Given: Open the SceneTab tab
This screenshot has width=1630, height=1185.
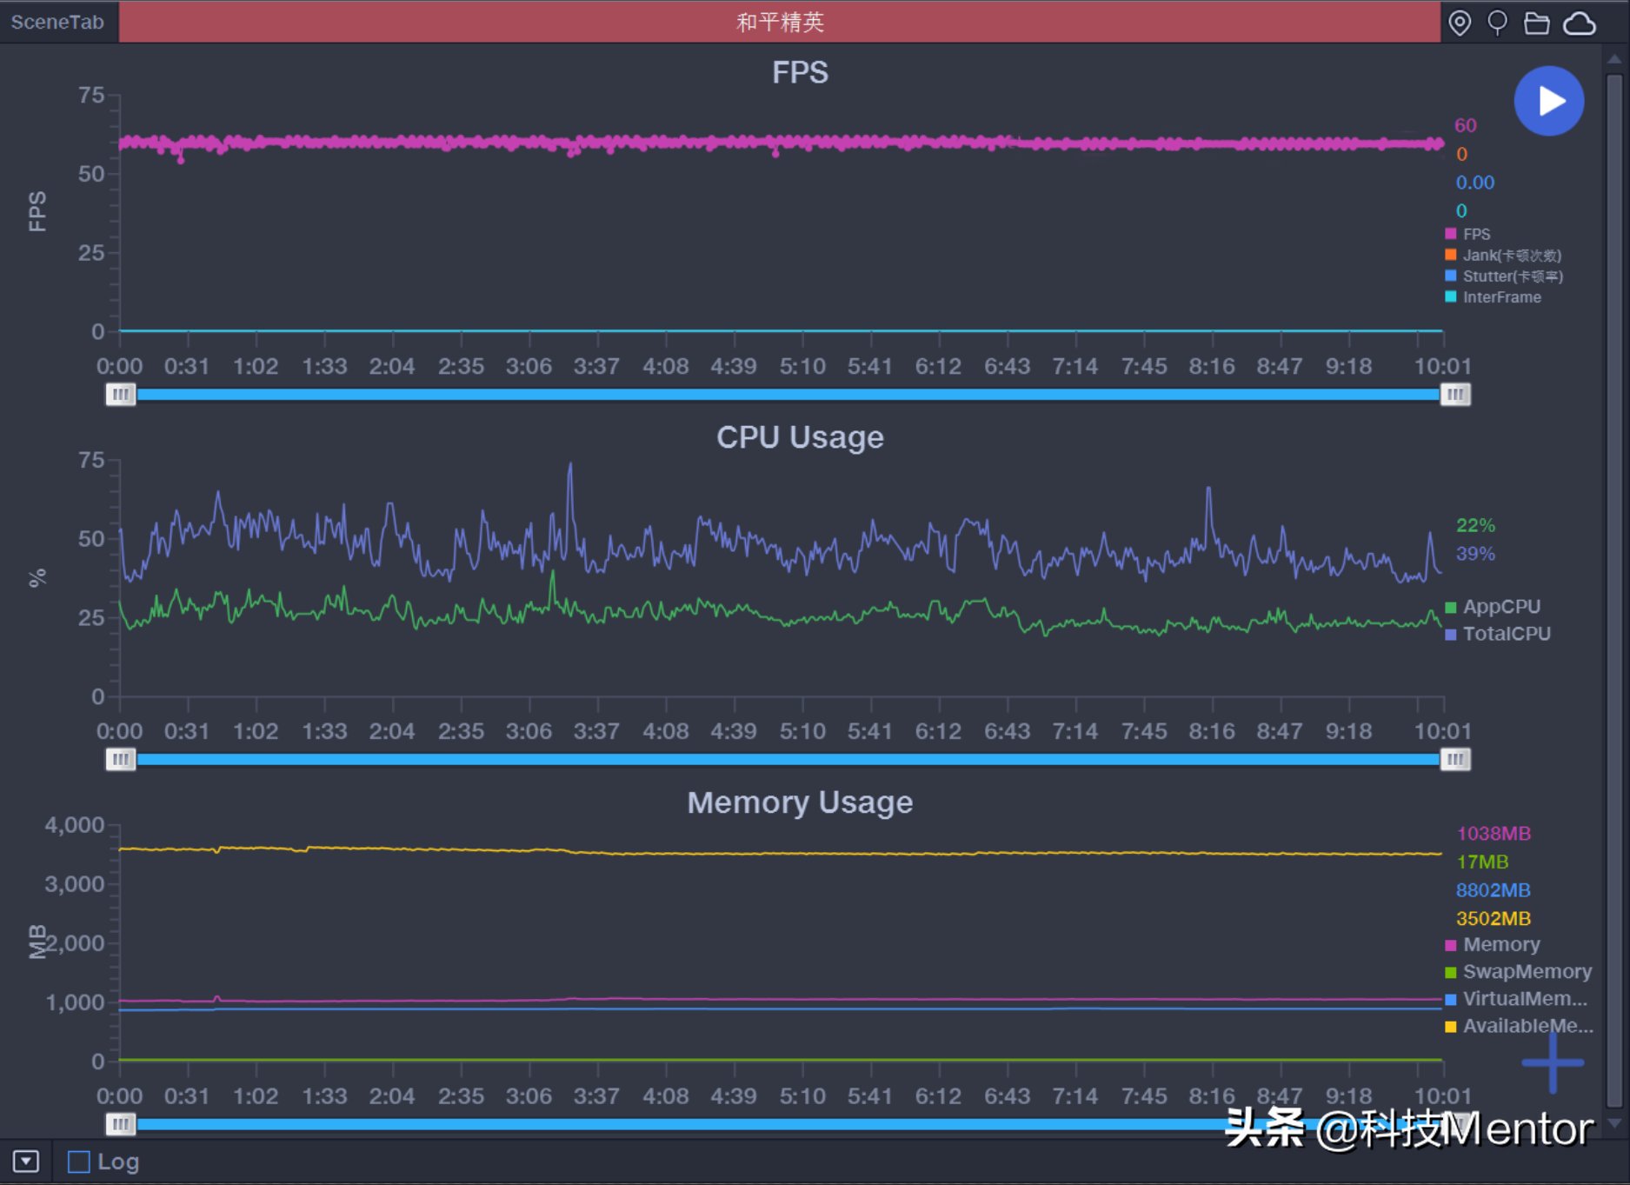Looking at the screenshot, I should point(57,22).
